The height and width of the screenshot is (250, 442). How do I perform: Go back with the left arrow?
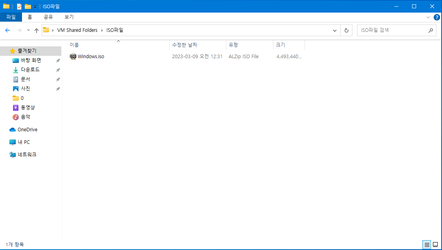(x=7, y=30)
